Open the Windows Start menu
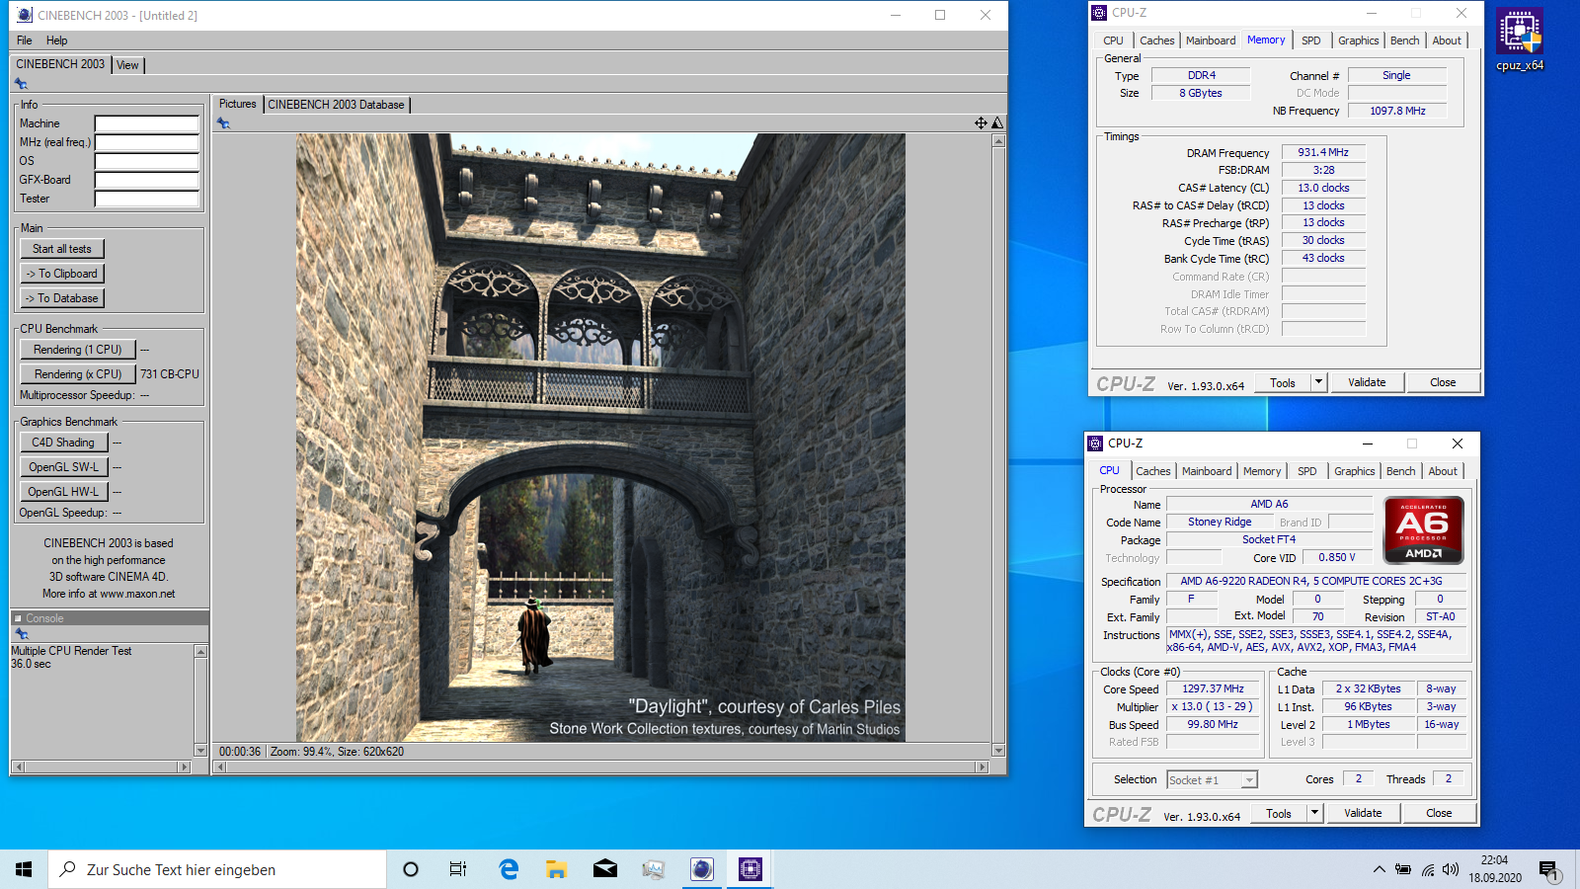Image resolution: width=1580 pixels, height=889 pixels. click(24, 869)
